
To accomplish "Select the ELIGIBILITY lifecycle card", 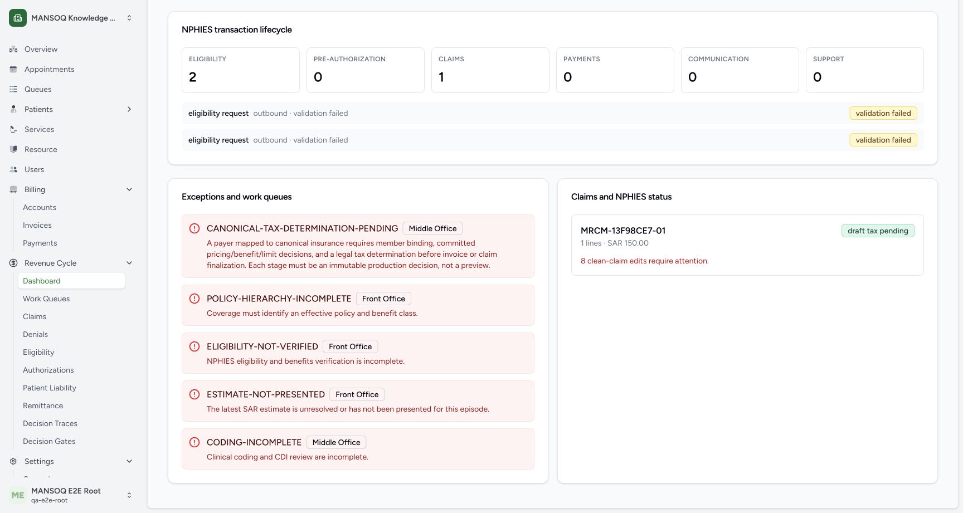I will [241, 70].
